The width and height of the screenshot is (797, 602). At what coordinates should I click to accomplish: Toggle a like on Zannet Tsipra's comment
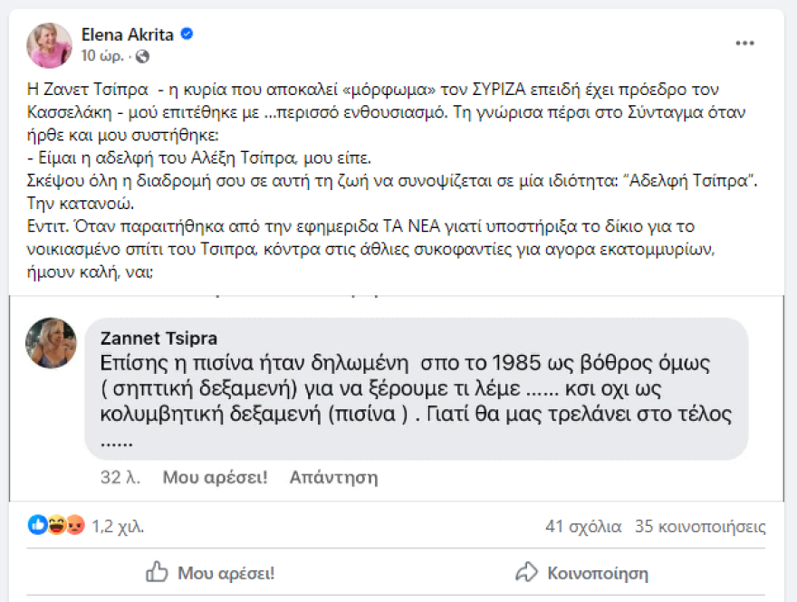[215, 477]
